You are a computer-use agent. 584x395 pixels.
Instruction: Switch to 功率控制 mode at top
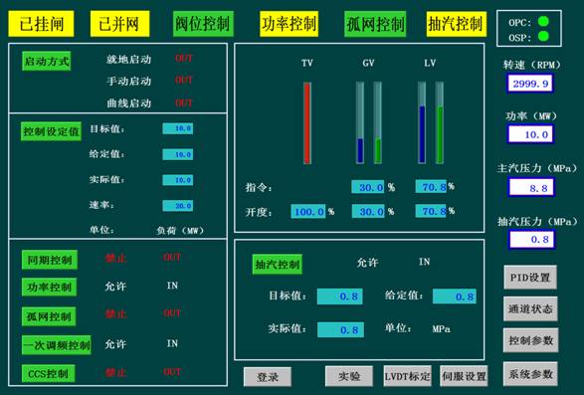pos(290,24)
